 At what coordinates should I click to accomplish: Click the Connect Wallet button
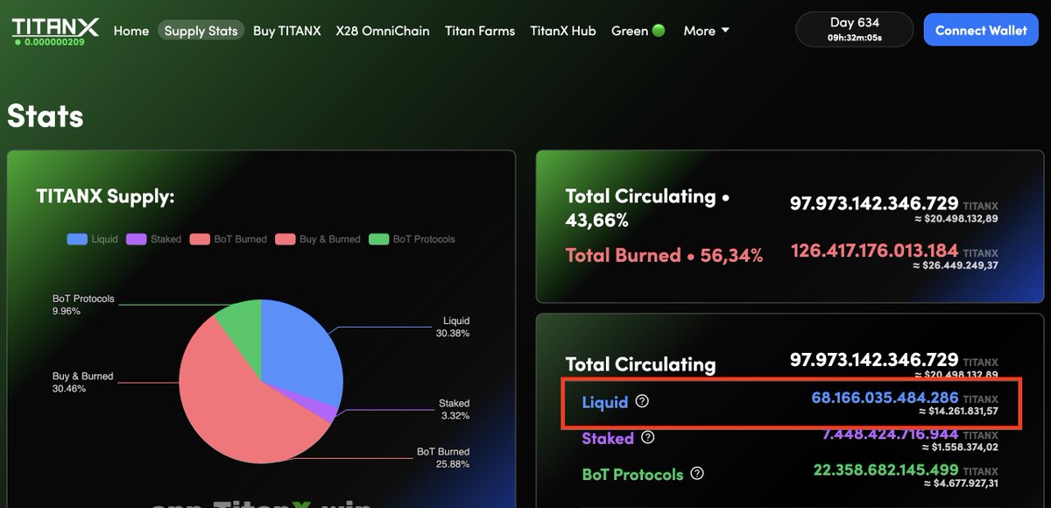pos(981,30)
